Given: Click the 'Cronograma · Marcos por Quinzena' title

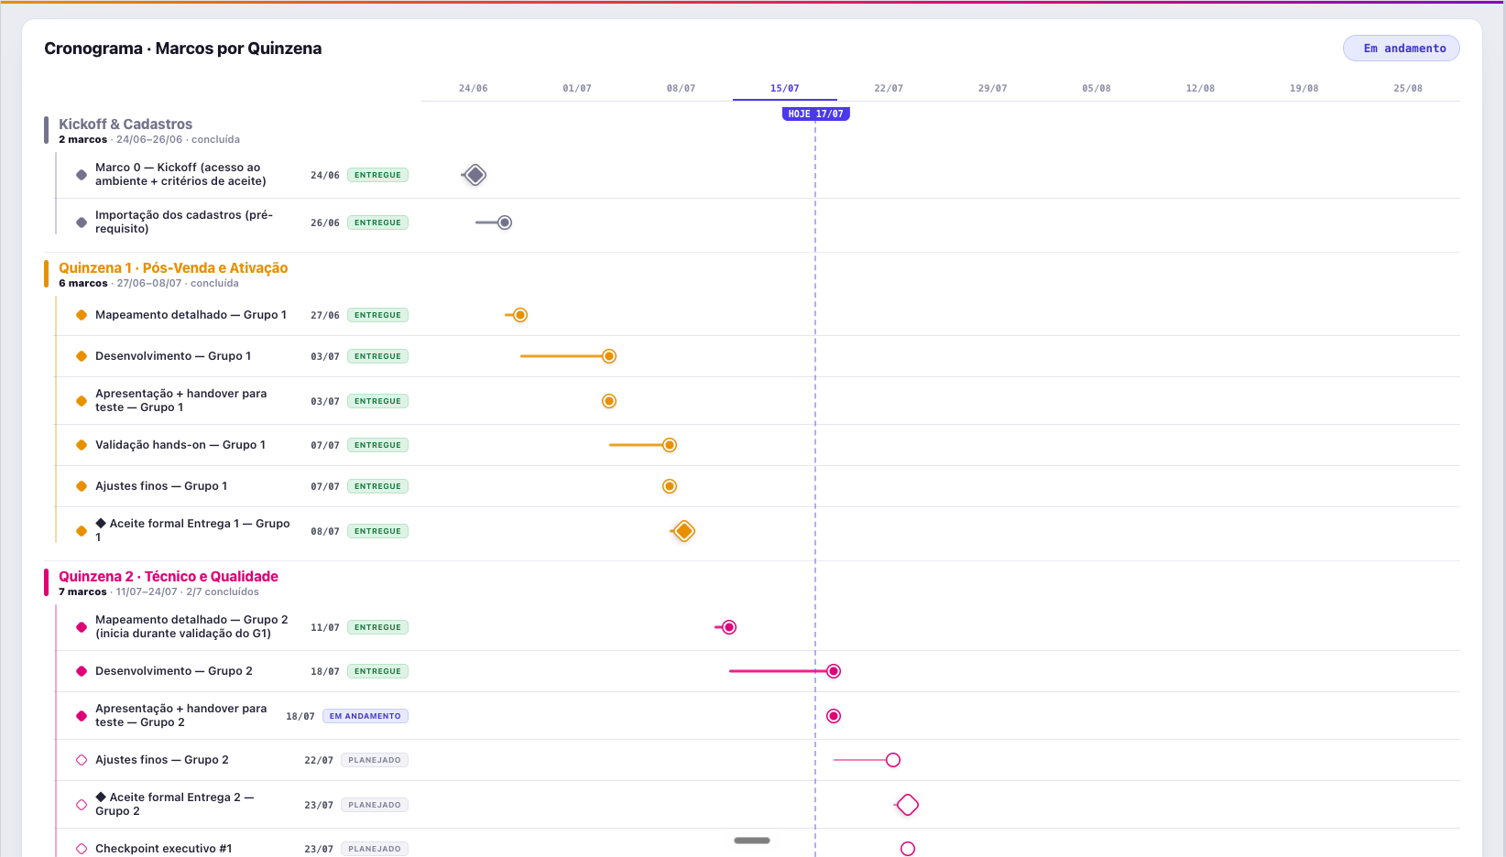Looking at the screenshot, I should click(183, 49).
